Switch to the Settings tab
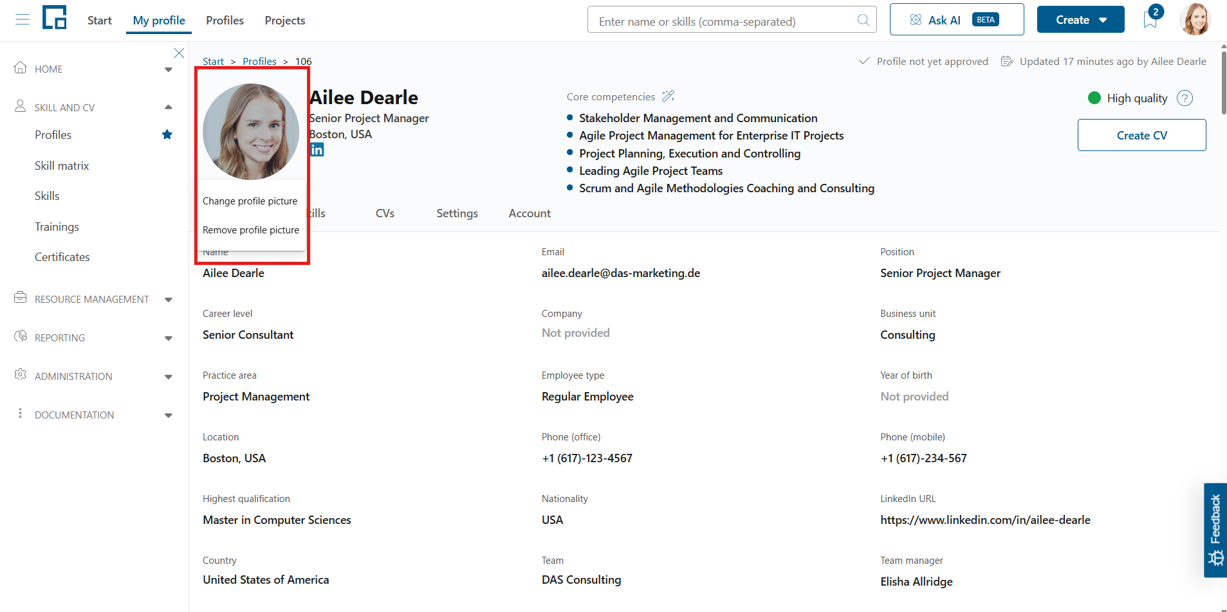 tap(457, 213)
